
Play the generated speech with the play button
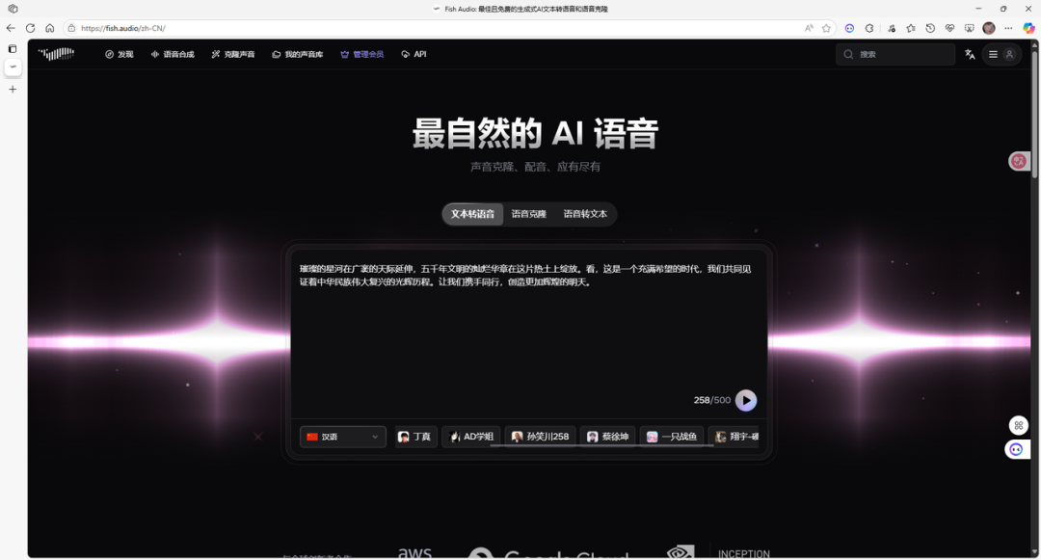point(745,400)
